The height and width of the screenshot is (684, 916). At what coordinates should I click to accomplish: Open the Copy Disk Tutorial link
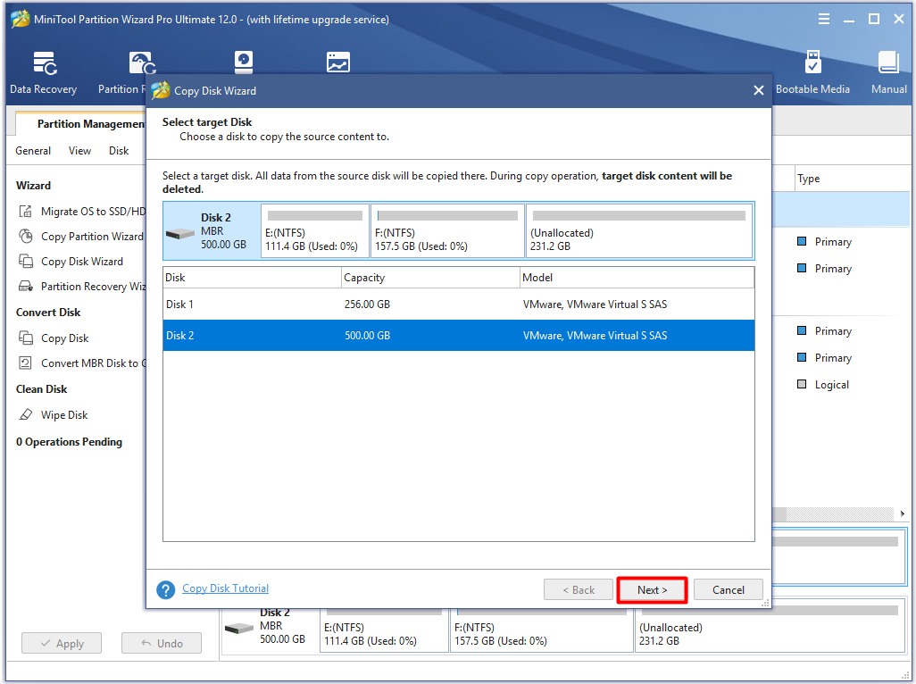[x=225, y=588]
